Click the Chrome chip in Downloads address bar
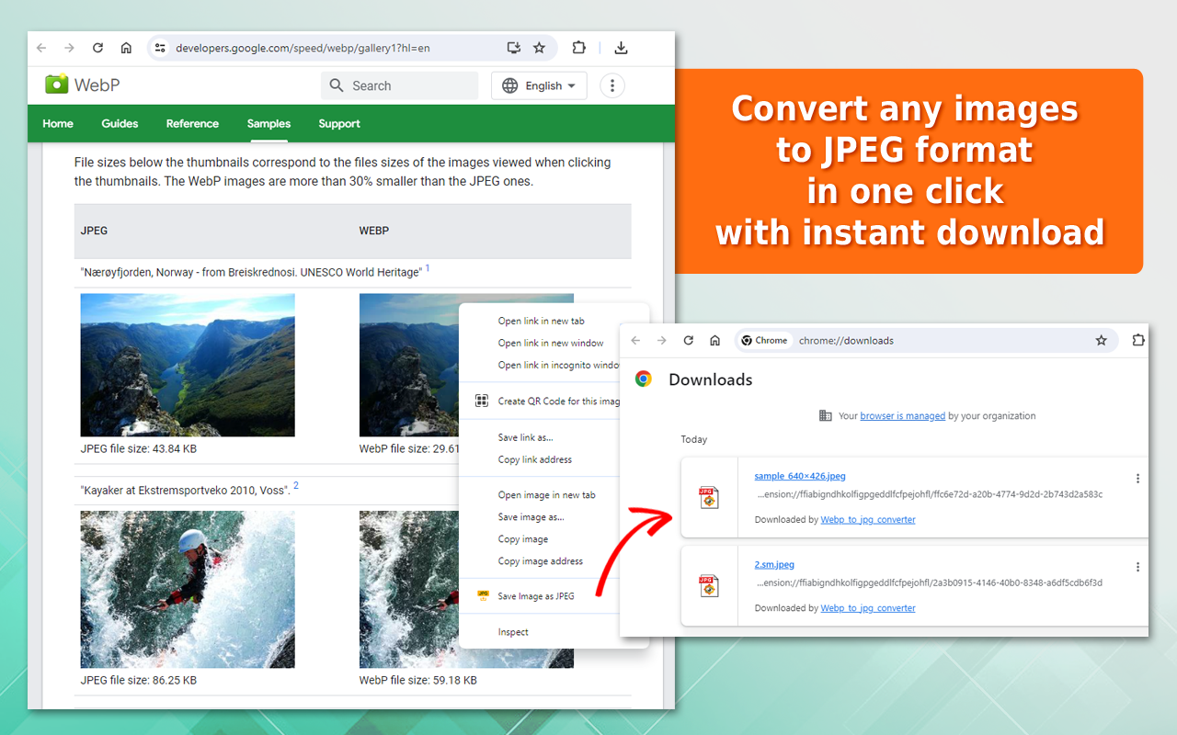1177x735 pixels. [765, 340]
